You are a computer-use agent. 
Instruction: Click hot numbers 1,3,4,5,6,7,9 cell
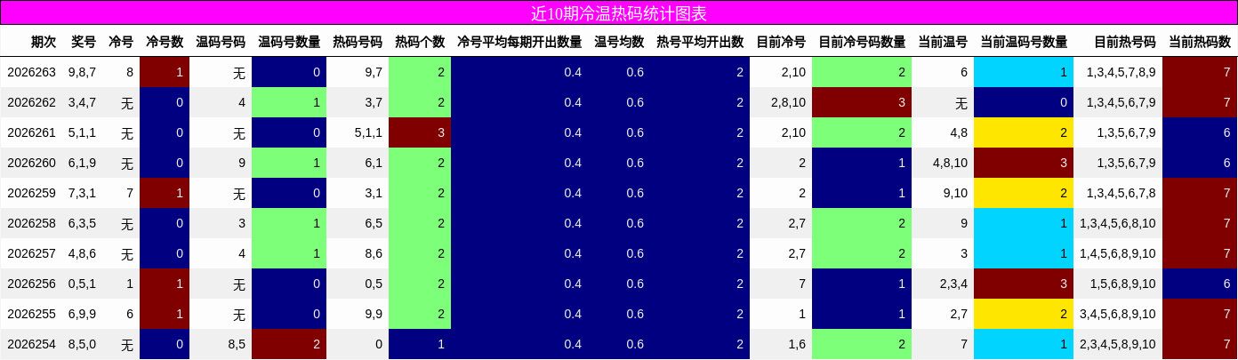click(x=1118, y=102)
